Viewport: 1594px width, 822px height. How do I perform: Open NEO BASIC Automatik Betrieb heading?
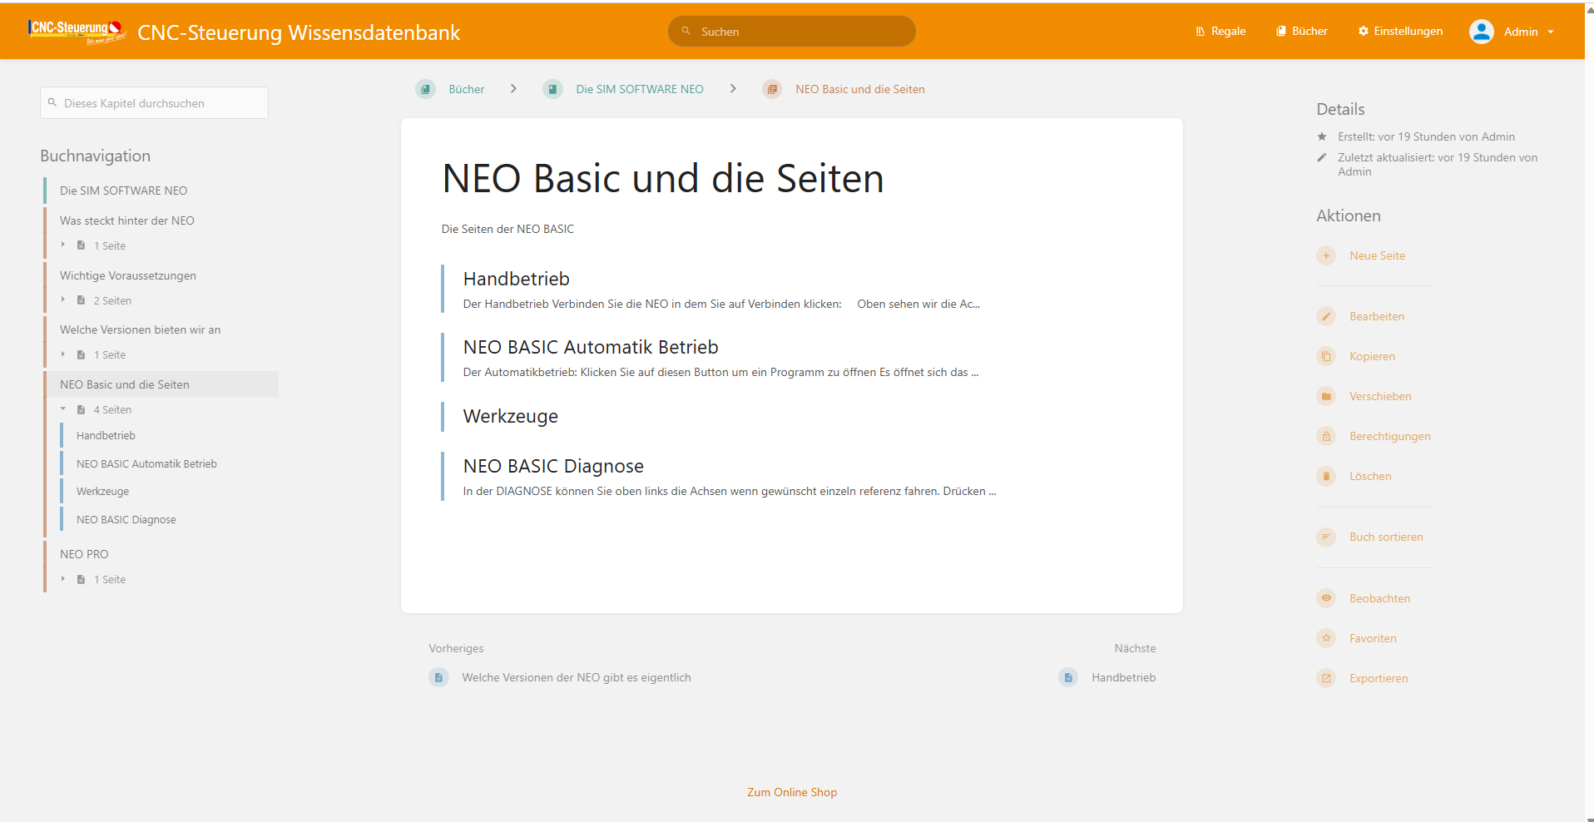(591, 347)
